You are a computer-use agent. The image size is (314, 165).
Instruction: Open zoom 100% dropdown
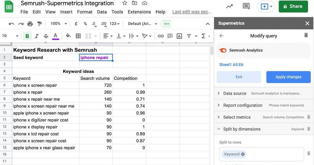click(x=58, y=24)
